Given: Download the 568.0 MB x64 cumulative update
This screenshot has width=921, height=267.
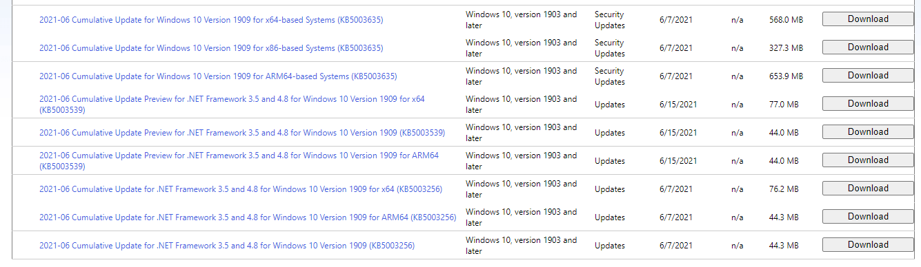Looking at the screenshot, I should click(868, 19).
